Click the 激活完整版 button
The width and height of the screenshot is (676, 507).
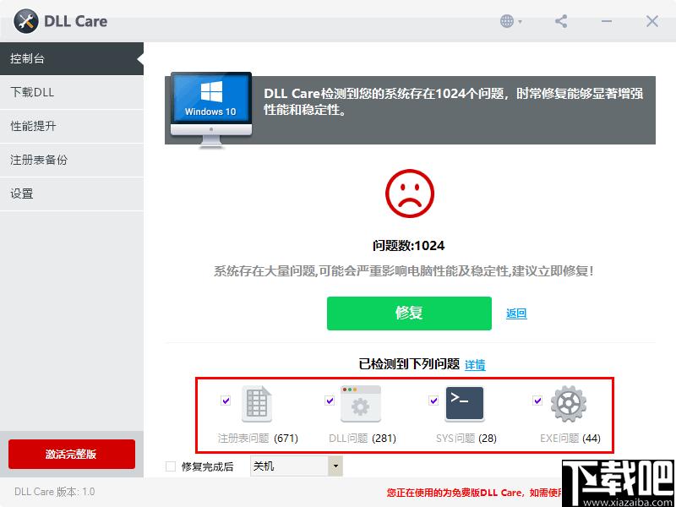click(x=72, y=454)
